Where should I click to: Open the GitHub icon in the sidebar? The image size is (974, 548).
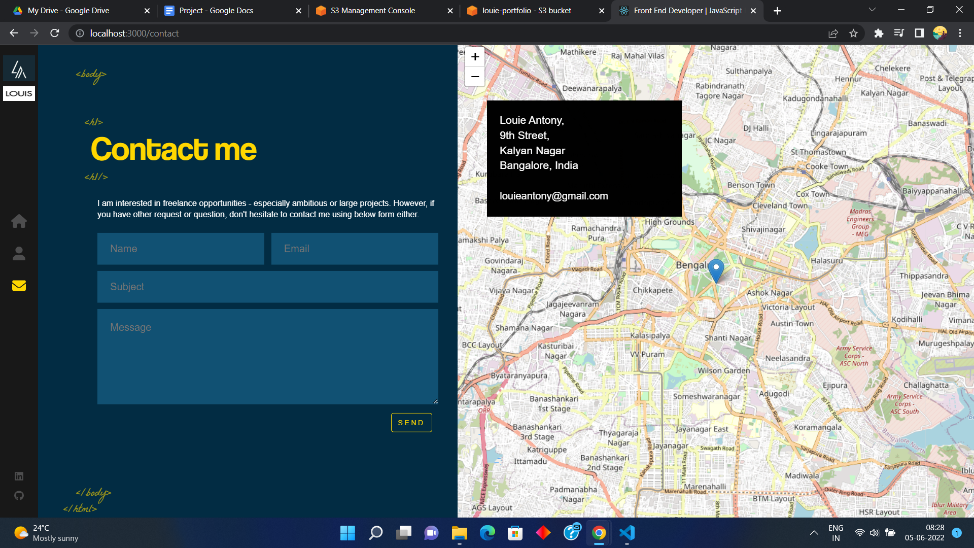point(19,495)
